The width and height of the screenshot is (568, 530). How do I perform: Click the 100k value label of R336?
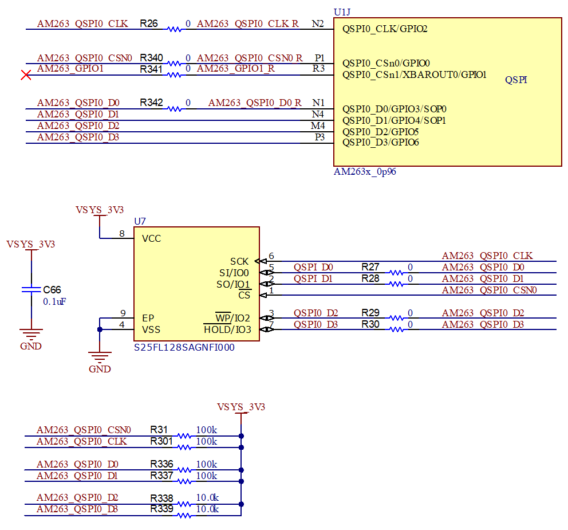point(207,464)
